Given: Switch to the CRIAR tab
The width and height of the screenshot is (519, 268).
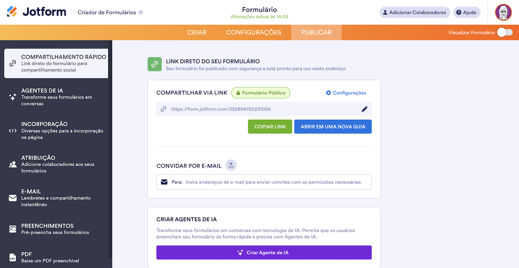Looking at the screenshot, I should coord(197,32).
